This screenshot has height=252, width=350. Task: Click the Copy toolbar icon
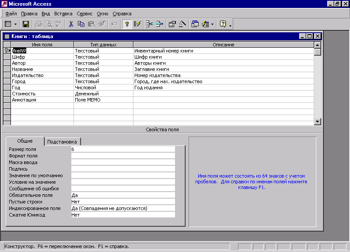(81, 24)
